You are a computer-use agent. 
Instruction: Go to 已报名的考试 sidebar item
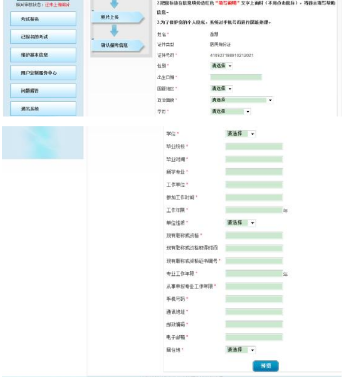43,37
